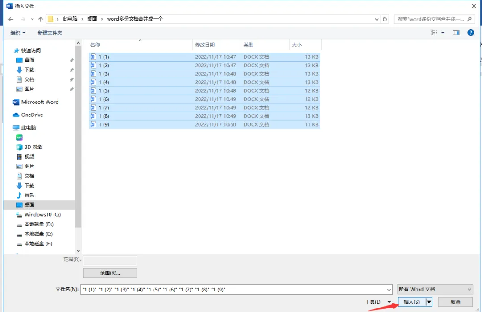Screen dimensions: 482x312
Task: Click 此电脑 in the address breadcrumb
Action: tap(70, 19)
